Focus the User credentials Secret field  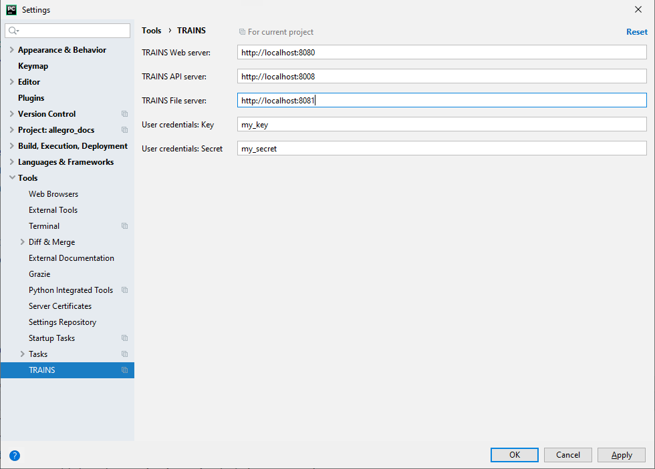(x=441, y=148)
